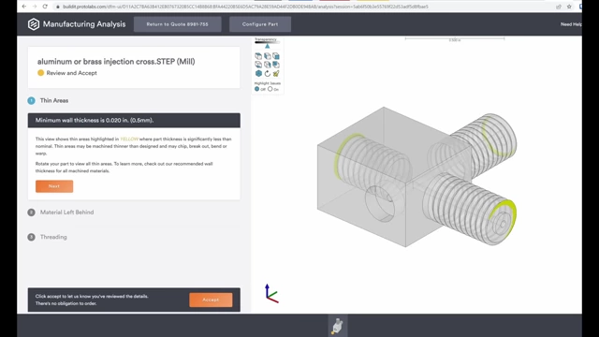
Task: Click the circular-arrow rotate view icon
Action: point(268,73)
